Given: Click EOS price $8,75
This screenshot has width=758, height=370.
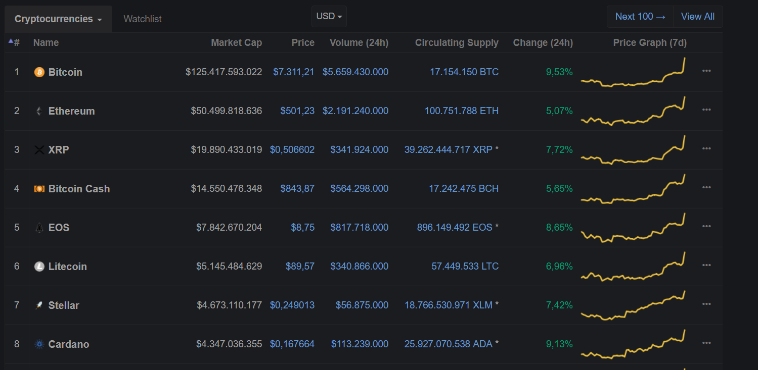Looking at the screenshot, I should coord(302,228).
